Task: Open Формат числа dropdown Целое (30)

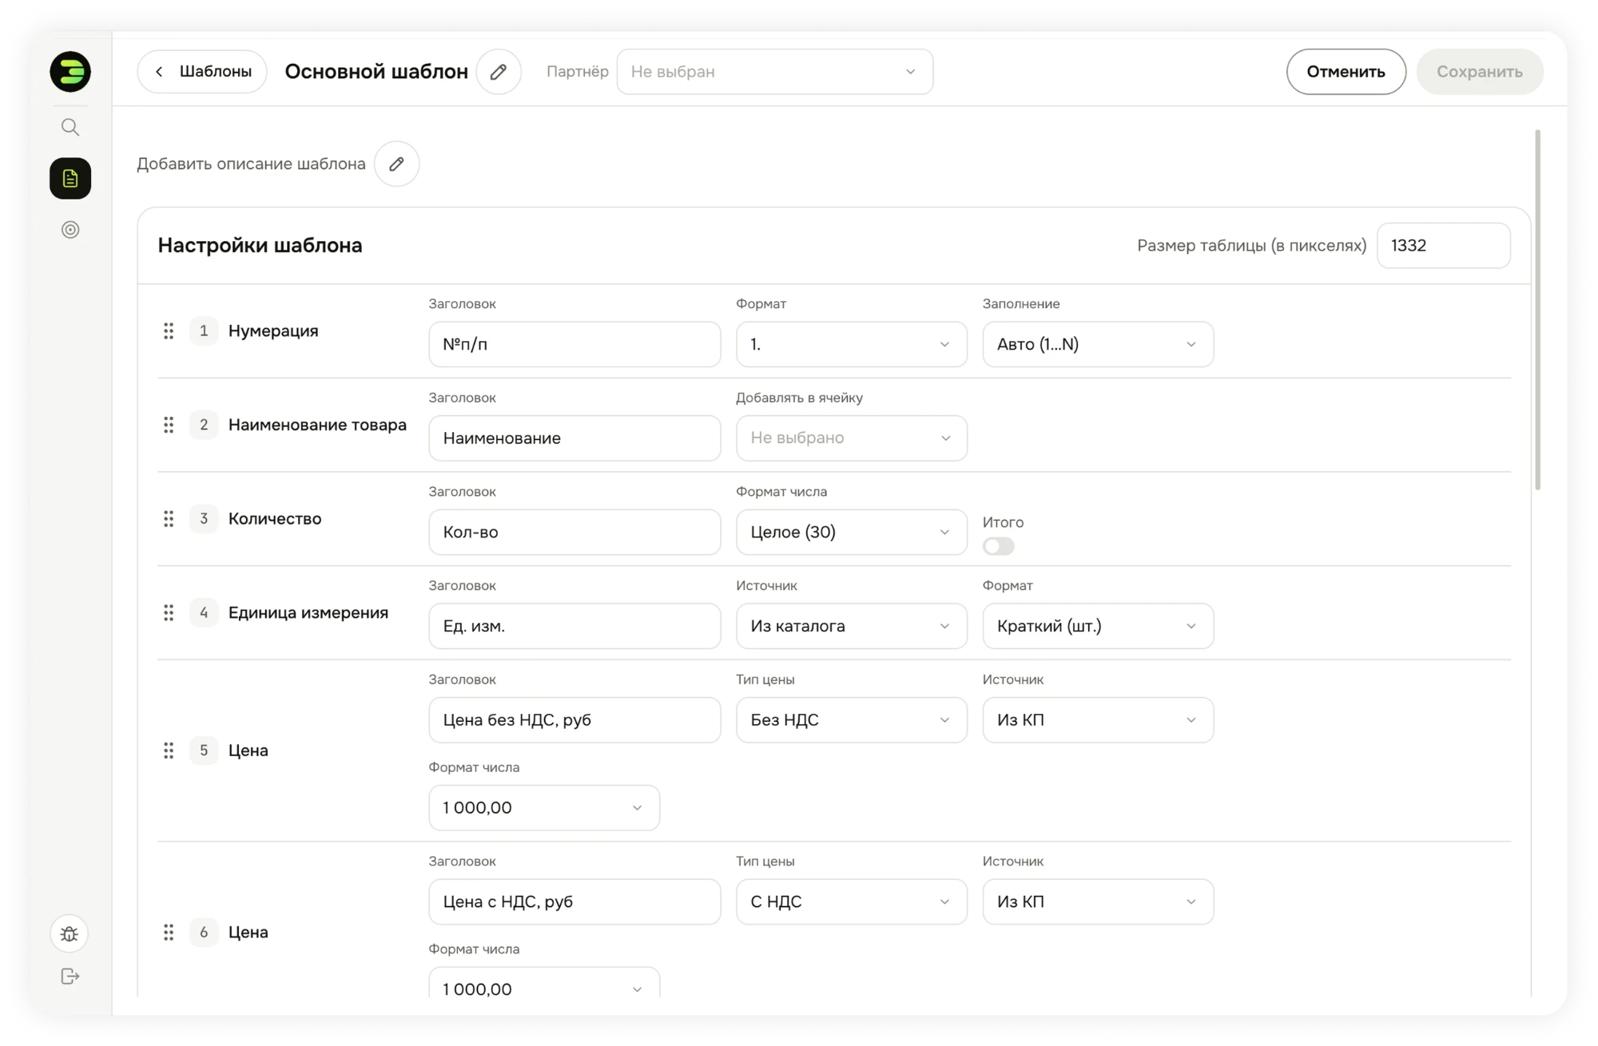Action: pyautogui.click(x=852, y=532)
